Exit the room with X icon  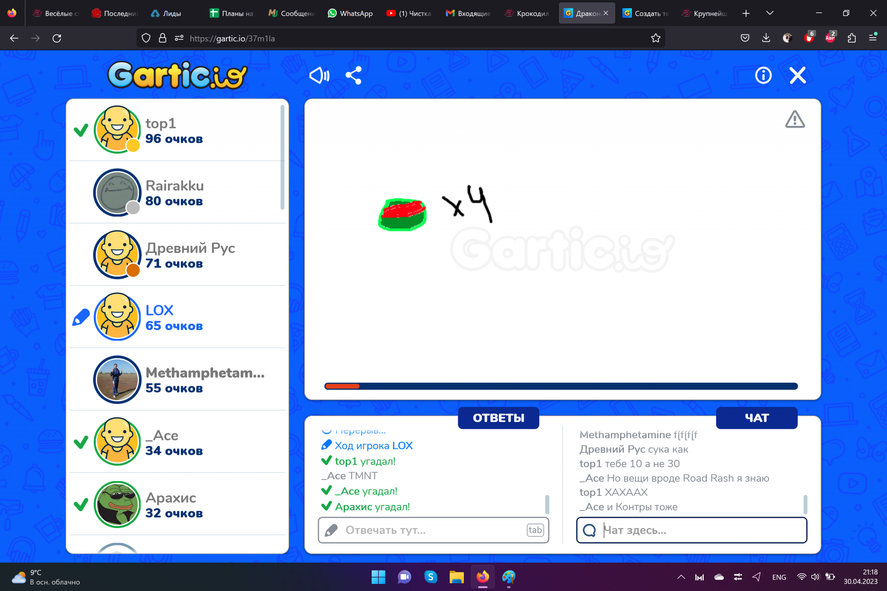point(797,75)
